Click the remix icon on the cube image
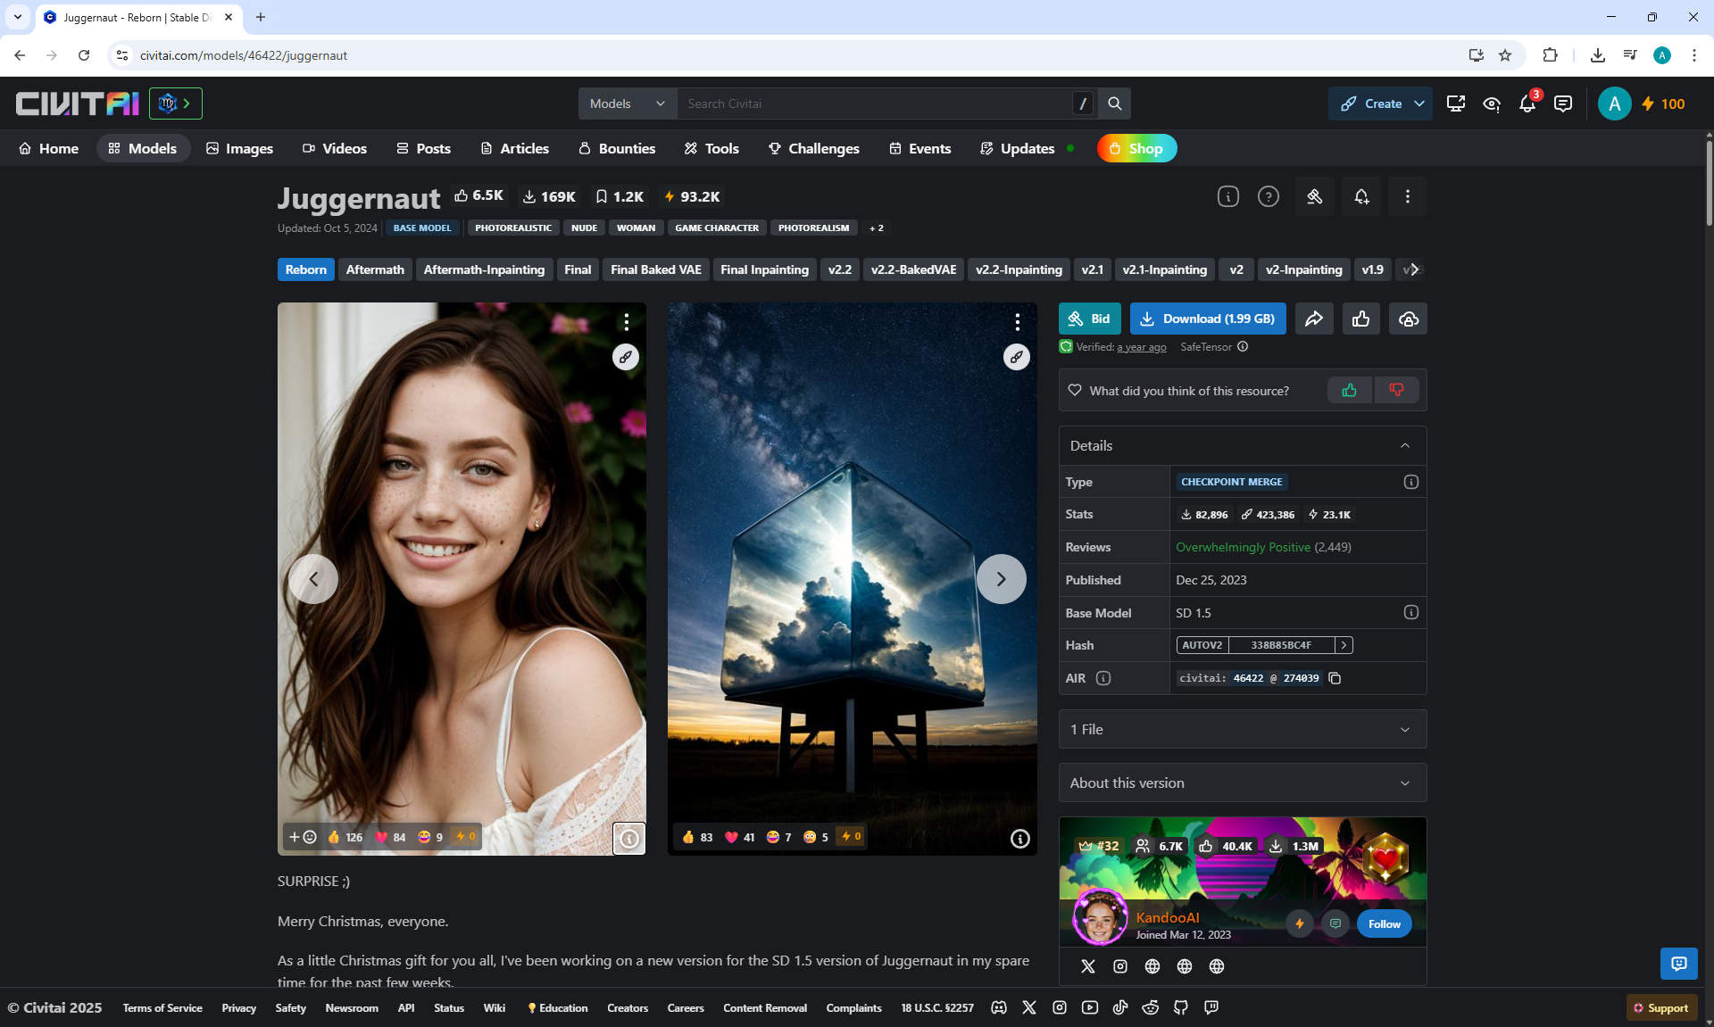This screenshot has width=1714, height=1027. (x=1016, y=357)
